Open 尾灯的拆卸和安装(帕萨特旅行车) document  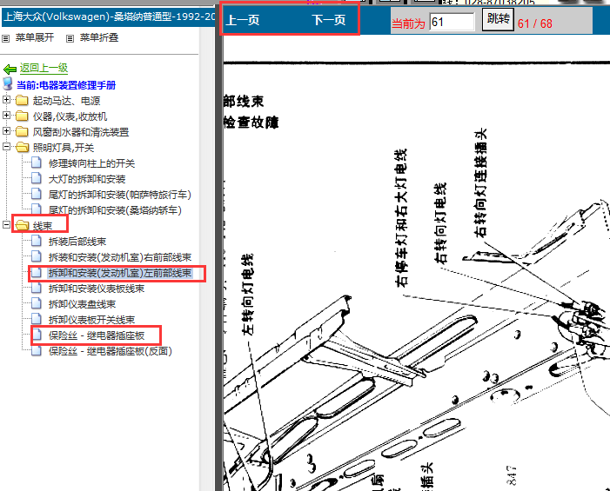pyautogui.click(x=120, y=195)
